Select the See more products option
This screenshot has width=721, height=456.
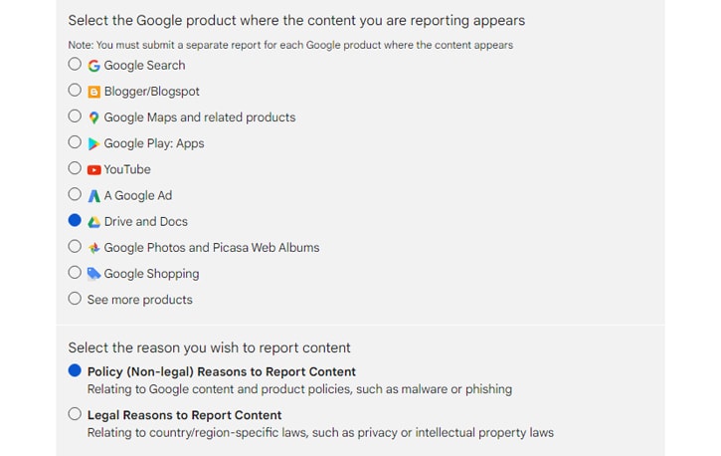[x=75, y=298]
